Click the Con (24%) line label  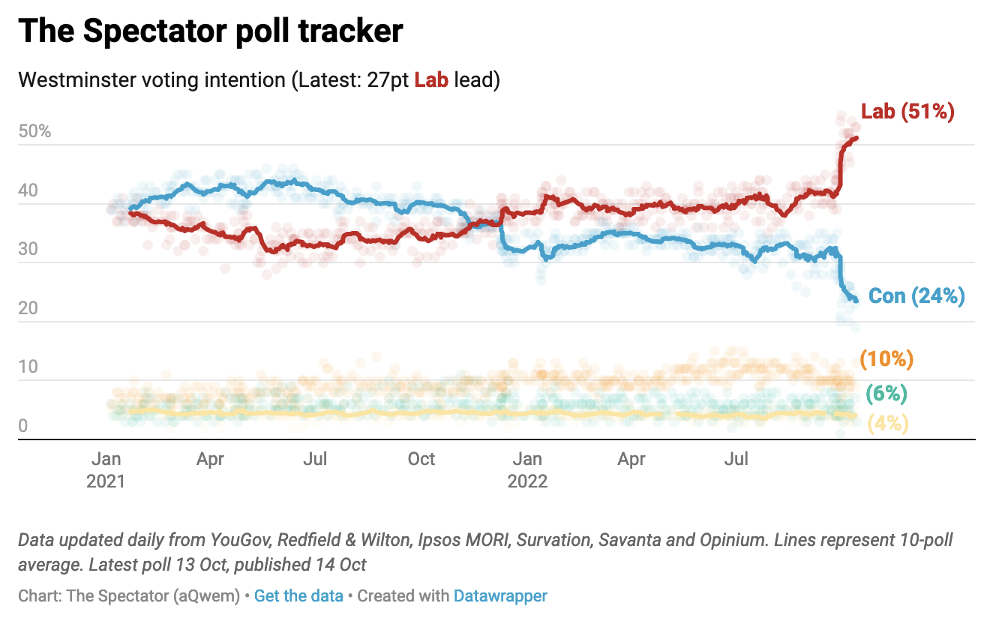tap(916, 296)
